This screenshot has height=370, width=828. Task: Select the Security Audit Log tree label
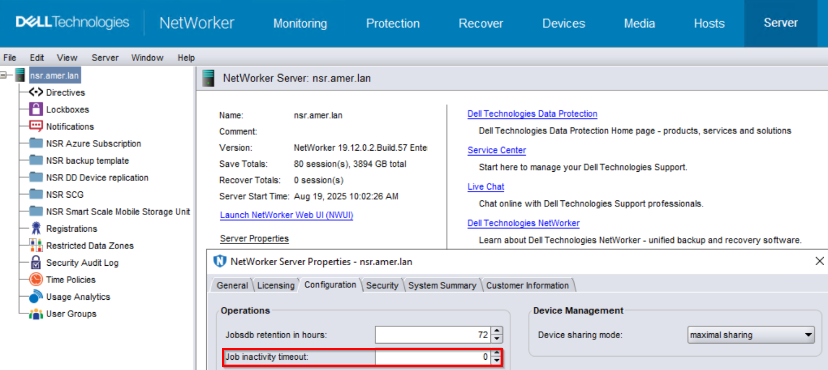point(82,263)
